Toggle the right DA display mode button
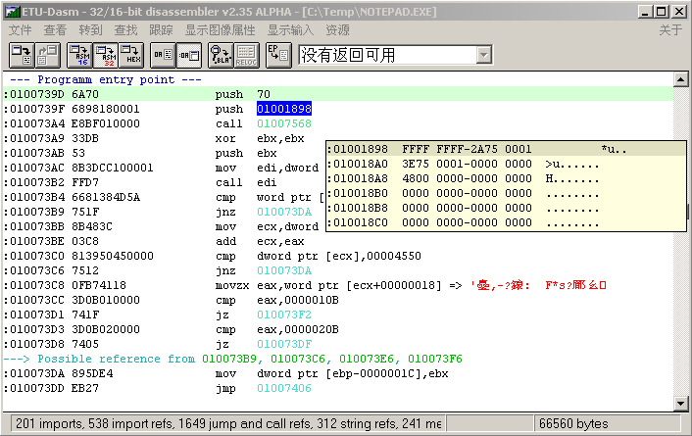692x436 pixels. [190, 54]
